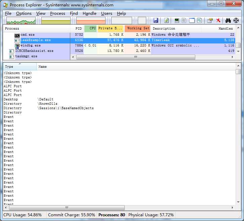Viewport: 244px width, 221px height.
Task: Select the taskmgr.exe process row
Action: [x=37, y=57]
